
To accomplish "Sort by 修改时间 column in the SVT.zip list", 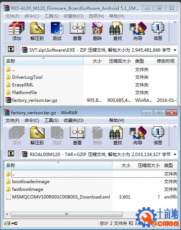I will coord(166,61).
